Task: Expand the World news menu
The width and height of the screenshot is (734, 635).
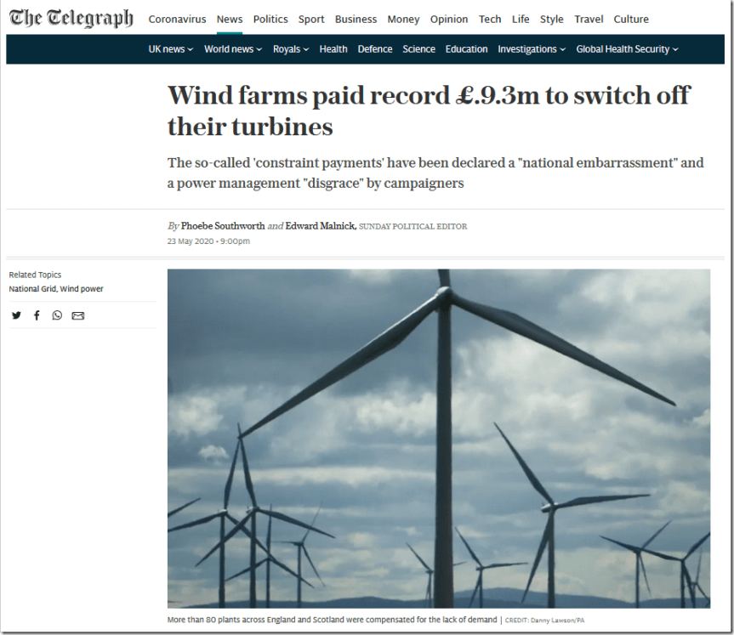Action: 232,48
